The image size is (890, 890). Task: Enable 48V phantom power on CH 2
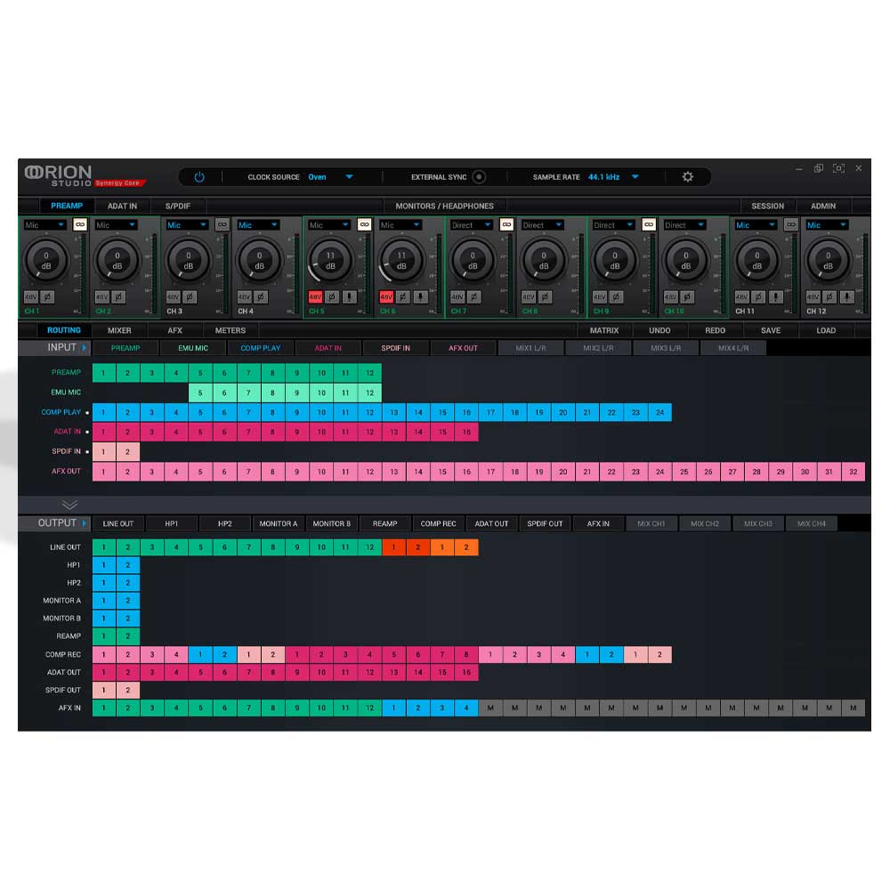[x=101, y=297]
